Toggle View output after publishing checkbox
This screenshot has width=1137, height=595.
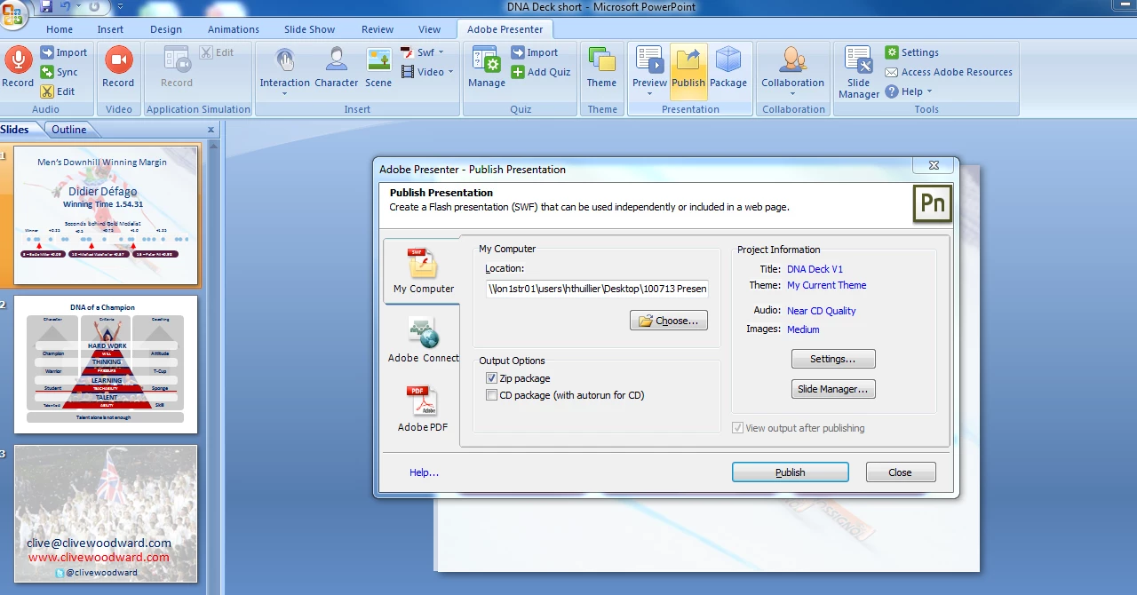coord(736,428)
